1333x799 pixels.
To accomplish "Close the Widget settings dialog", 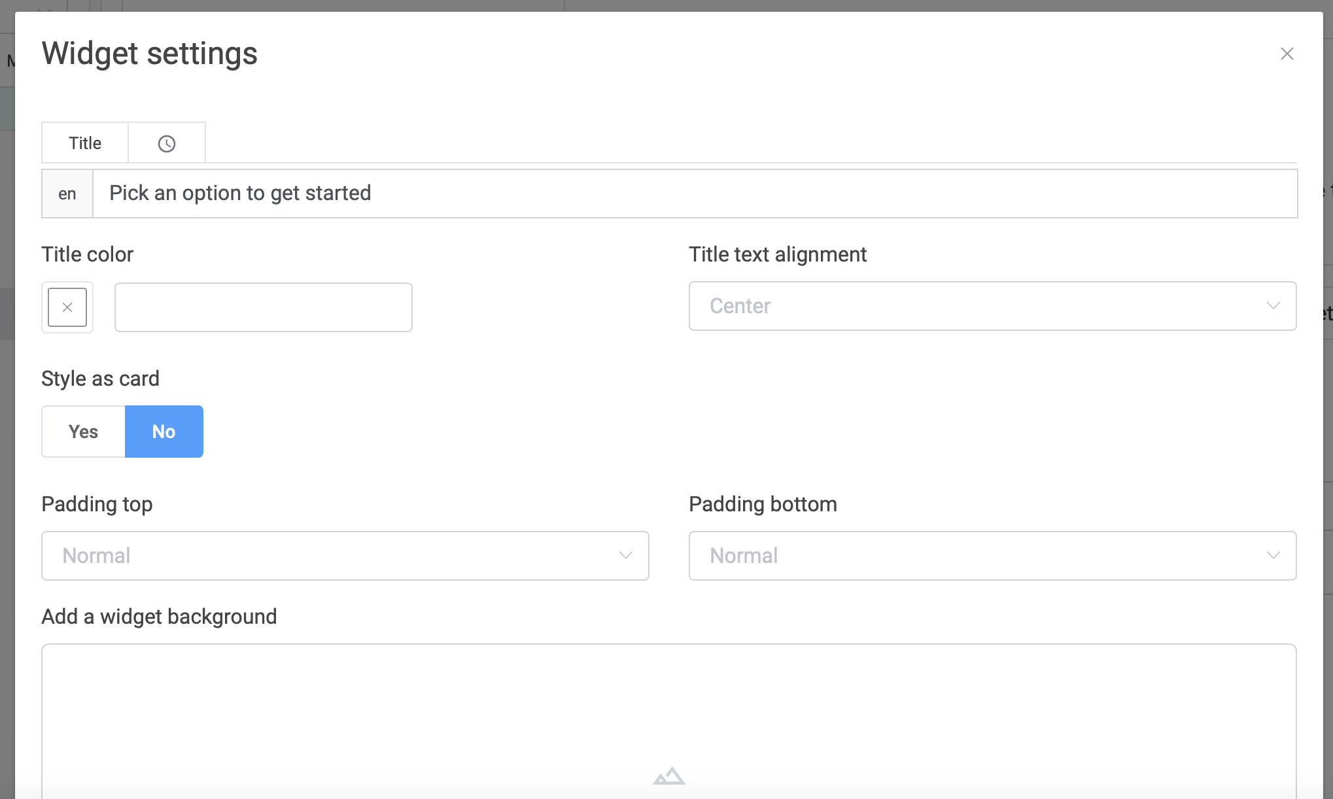I will tap(1287, 54).
